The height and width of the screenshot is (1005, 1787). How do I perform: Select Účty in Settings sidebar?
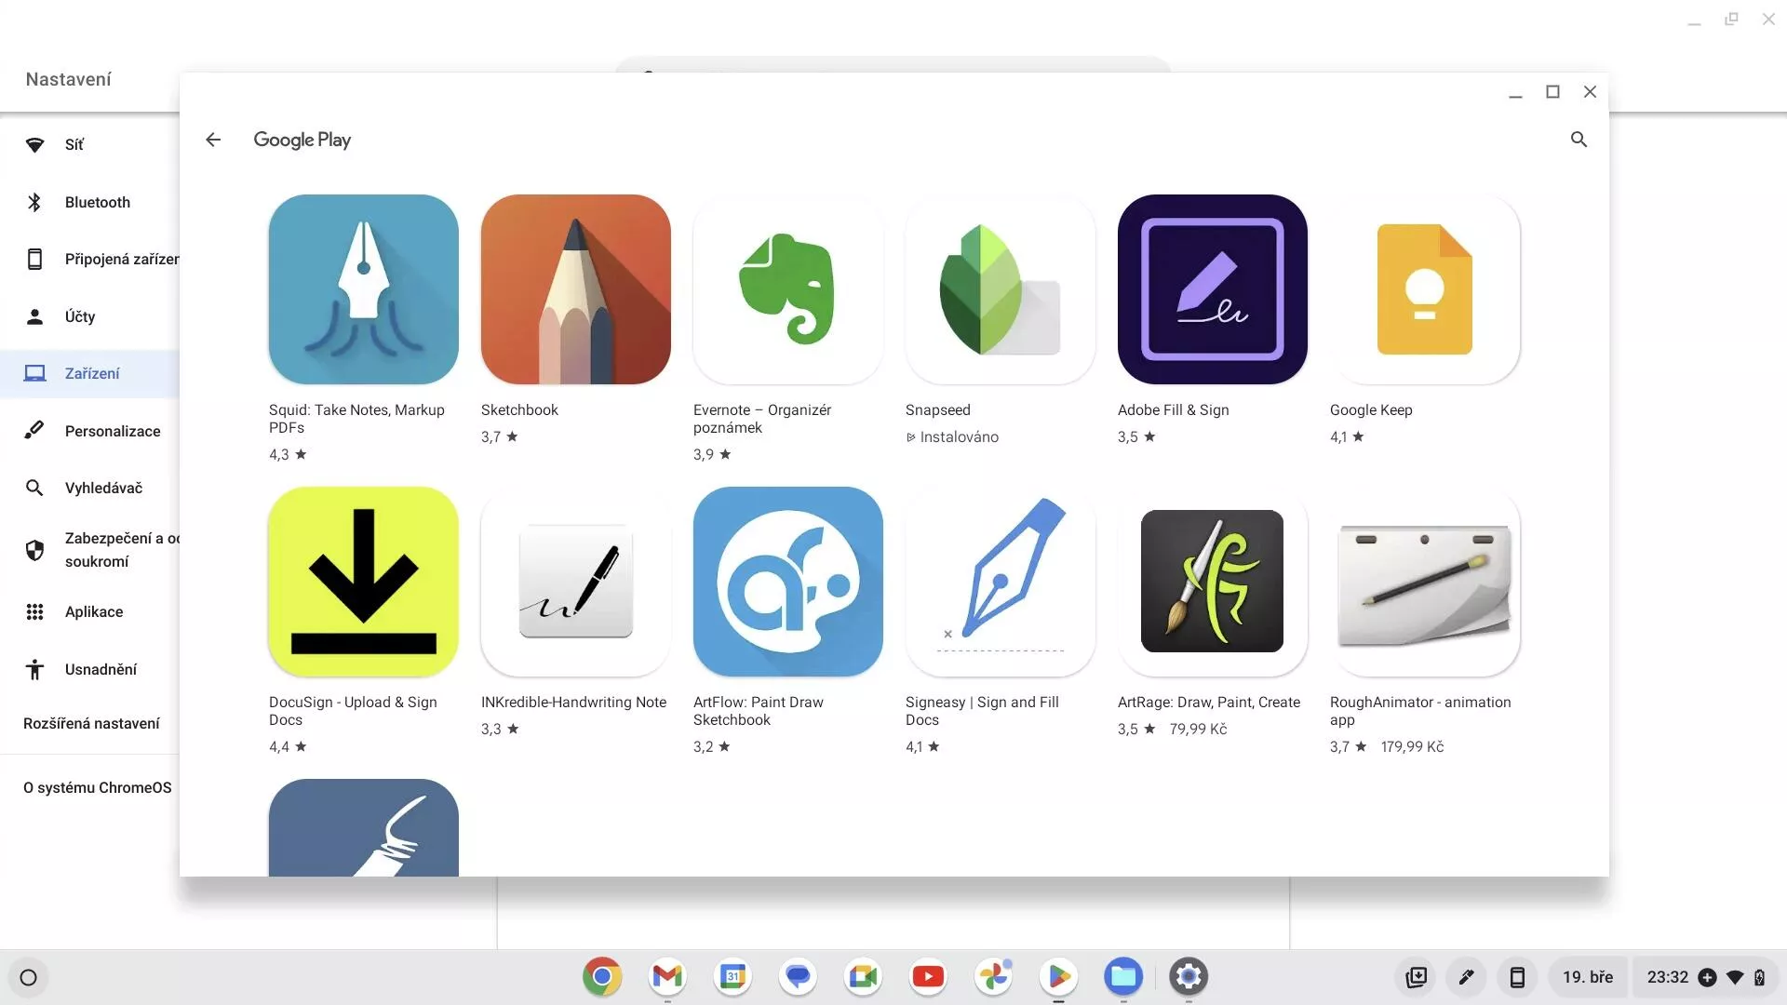pyautogui.click(x=90, y=316)
